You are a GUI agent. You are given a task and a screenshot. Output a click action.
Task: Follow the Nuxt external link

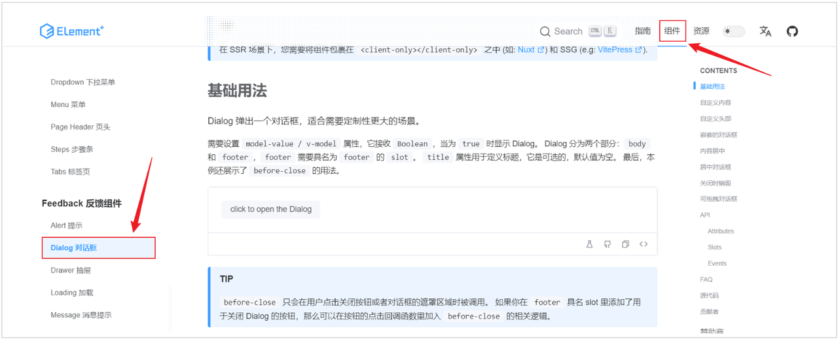click(x=526, y=50)
